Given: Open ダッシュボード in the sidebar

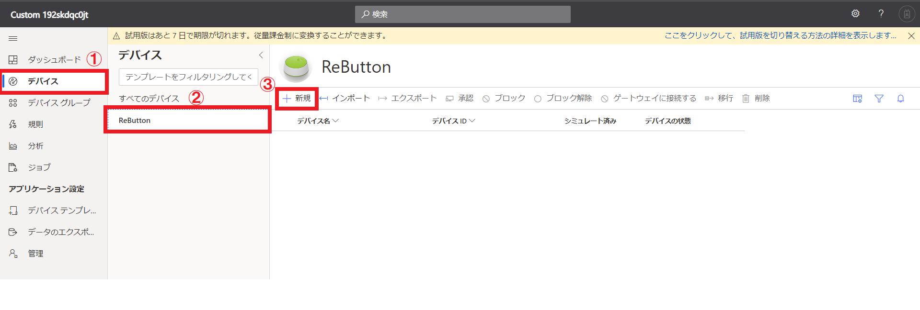Looking at the screenshot, I should pos(54,60).
